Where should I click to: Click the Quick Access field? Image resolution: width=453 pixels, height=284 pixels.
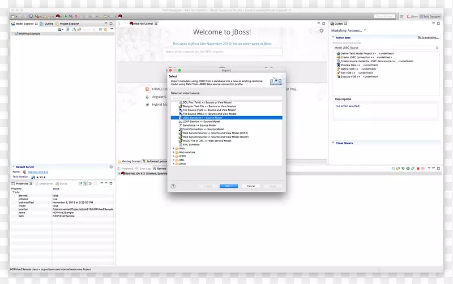pyautogui.click(x=384, y=16)
